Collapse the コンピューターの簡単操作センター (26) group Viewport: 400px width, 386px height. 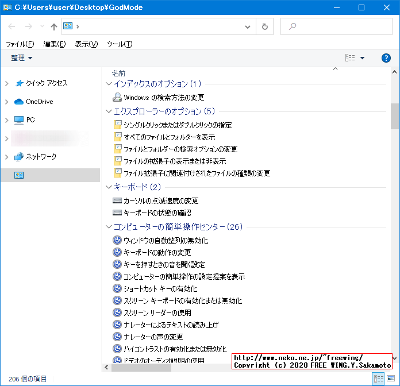point(109,227)
